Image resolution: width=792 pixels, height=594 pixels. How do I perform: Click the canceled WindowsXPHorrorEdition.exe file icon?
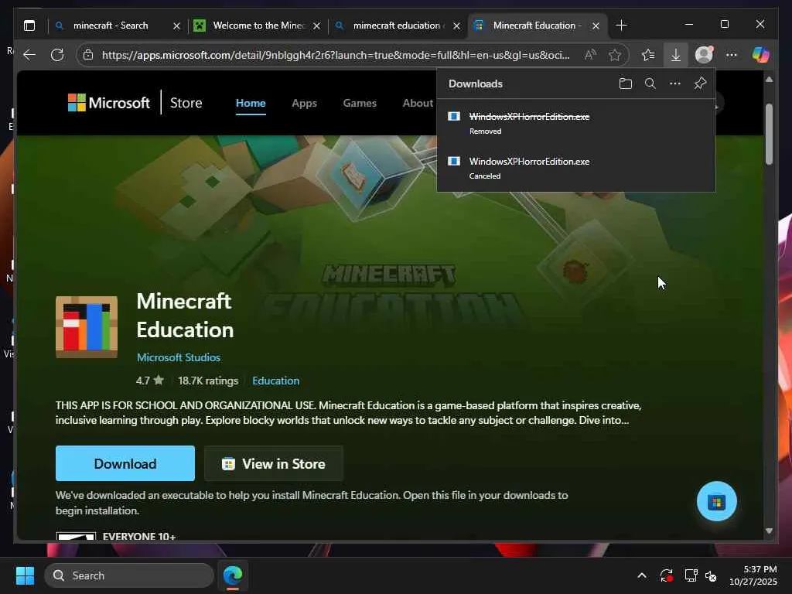pyautogui.click(x=453, y=161)
